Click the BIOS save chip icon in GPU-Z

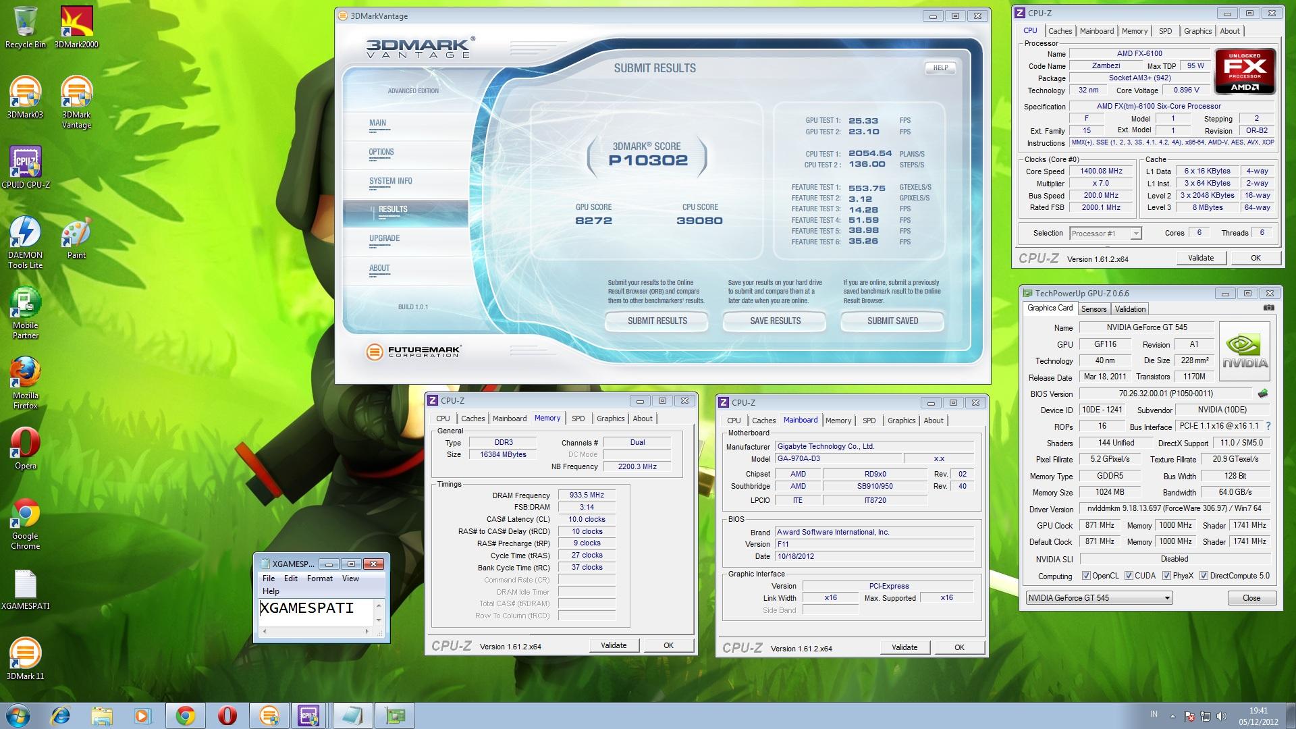1263,393
